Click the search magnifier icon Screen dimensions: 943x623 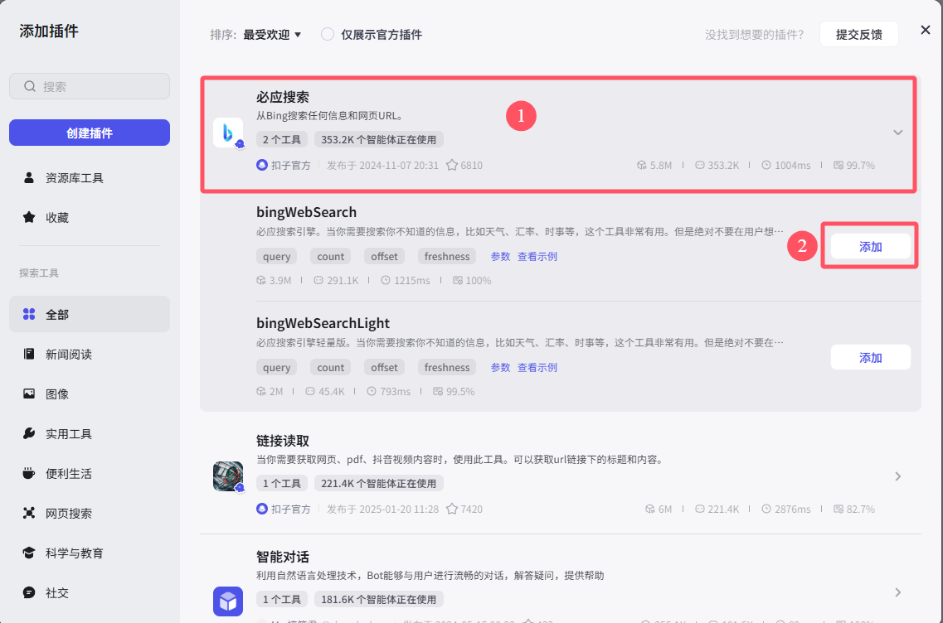coord(30,86)
